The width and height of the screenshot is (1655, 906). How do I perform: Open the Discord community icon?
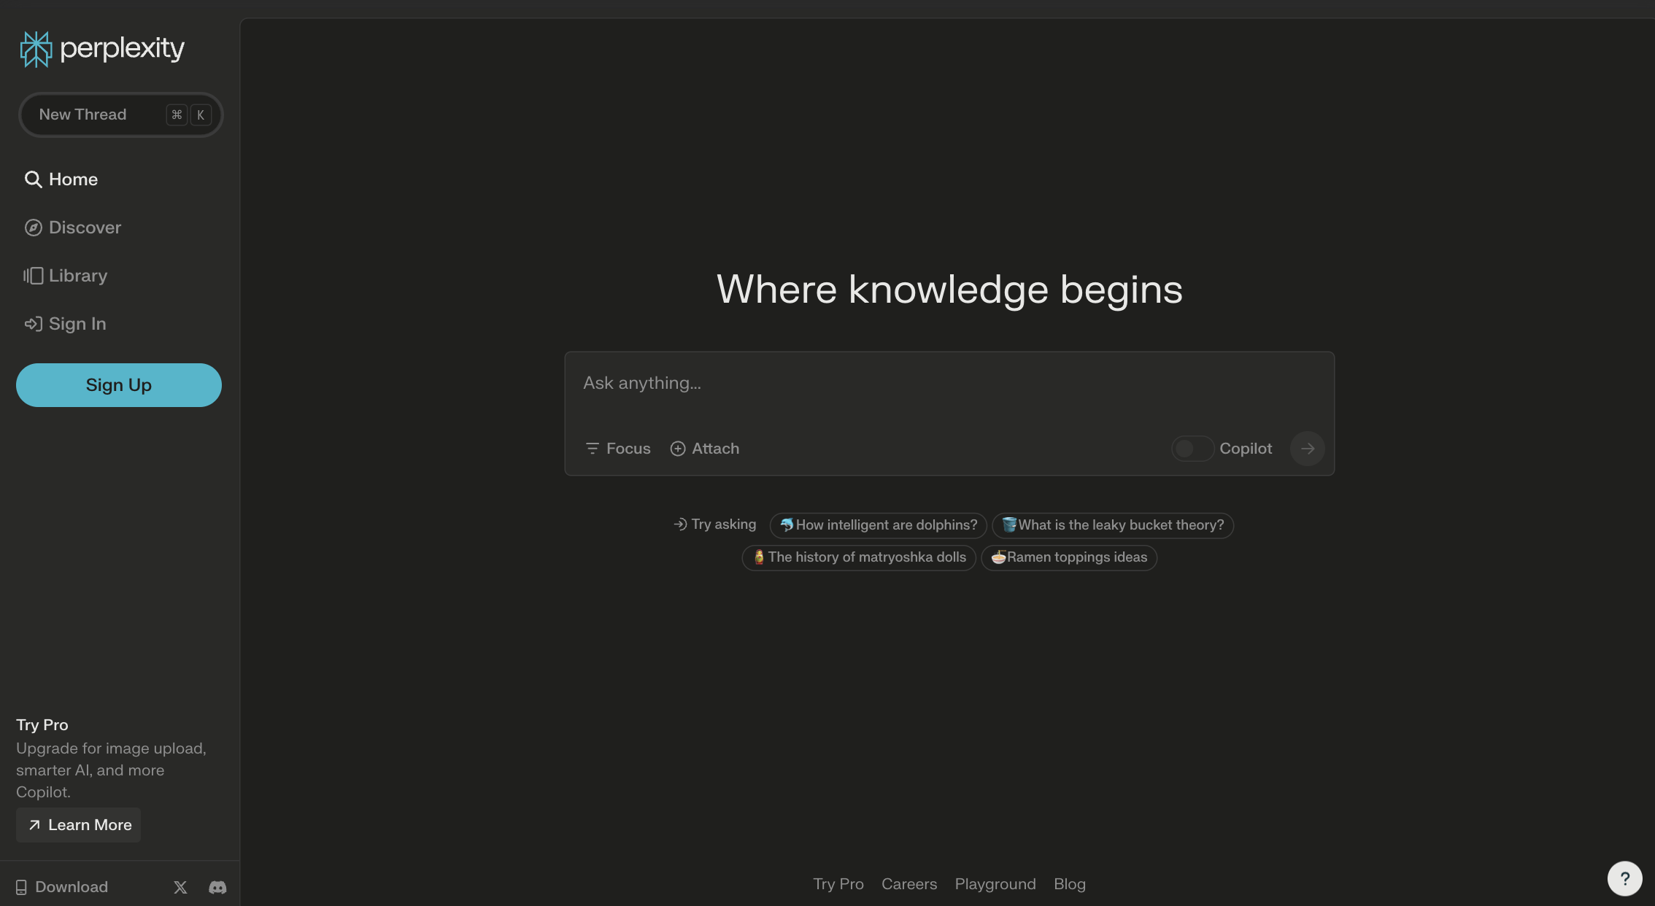(217, 887)
